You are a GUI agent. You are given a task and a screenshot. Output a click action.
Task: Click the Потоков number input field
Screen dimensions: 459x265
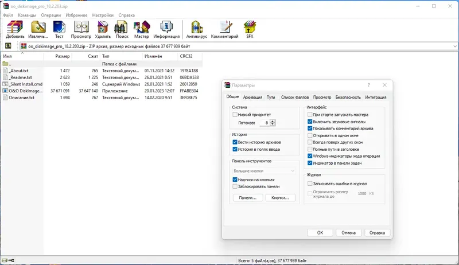pyautogui.click(x=264, y=123)
